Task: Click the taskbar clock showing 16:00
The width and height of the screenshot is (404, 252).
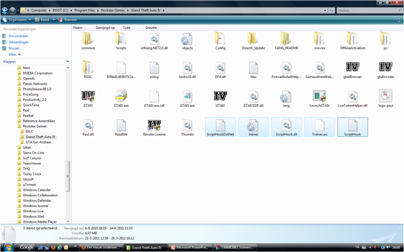Action: pyautogui.click(x=396, y=248)
